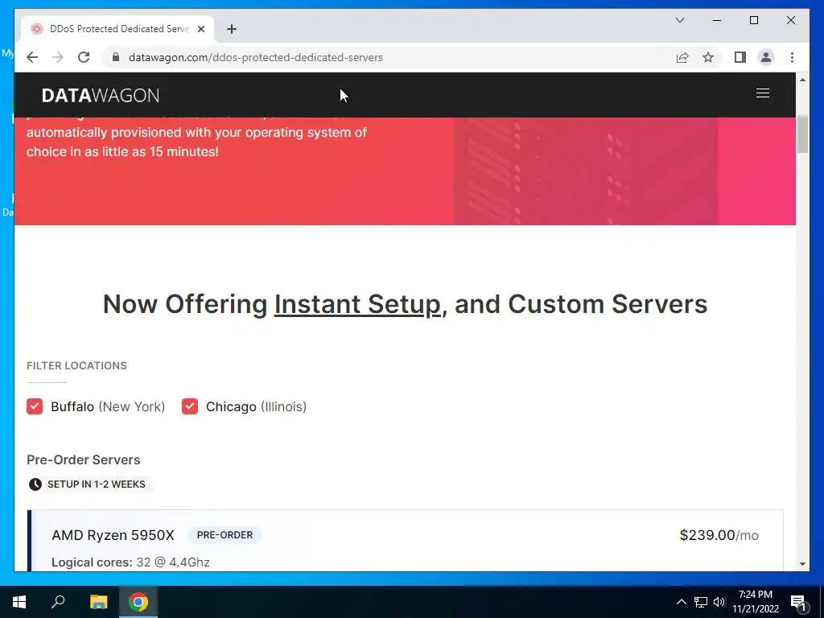The width and height of the screenshot is (824, 618).
Task: Uncheck the Buffalo (New York) filter
Action: [x=35, y=406]
